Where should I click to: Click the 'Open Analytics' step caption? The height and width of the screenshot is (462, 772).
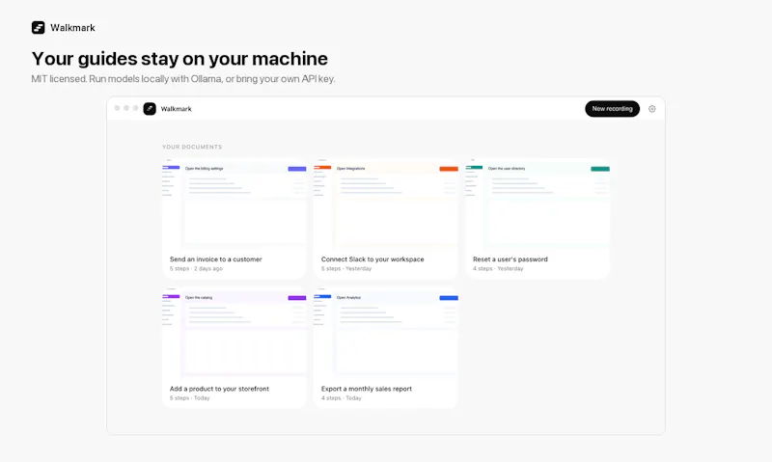point(348,298)
